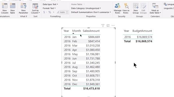Open the Home Table dropdown
This screenshot has width=174, height=97.
78,4
